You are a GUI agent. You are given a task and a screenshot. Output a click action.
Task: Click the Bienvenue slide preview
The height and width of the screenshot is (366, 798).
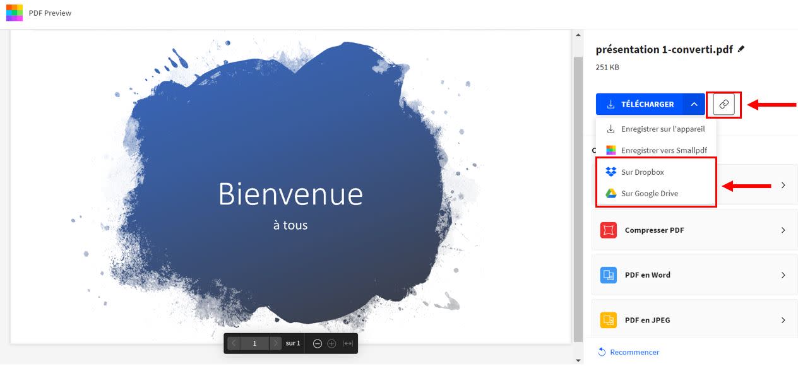pos(290,187)
